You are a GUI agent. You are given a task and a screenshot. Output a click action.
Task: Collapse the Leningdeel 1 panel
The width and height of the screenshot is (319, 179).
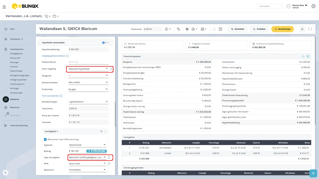[x=105, y=131]
